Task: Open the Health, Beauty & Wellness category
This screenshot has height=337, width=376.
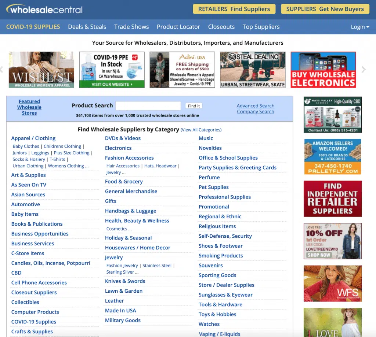Action: point(137,221)
